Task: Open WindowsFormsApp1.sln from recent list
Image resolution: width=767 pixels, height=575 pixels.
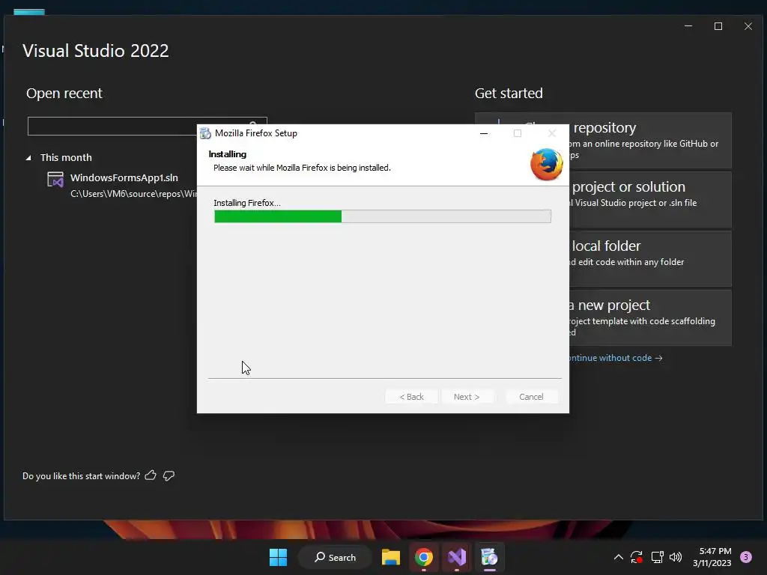Action: point(124,177)
